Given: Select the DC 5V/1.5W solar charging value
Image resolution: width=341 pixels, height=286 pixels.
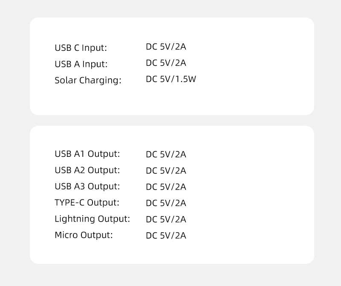Looking at the screenshot, I should (170, 79).
